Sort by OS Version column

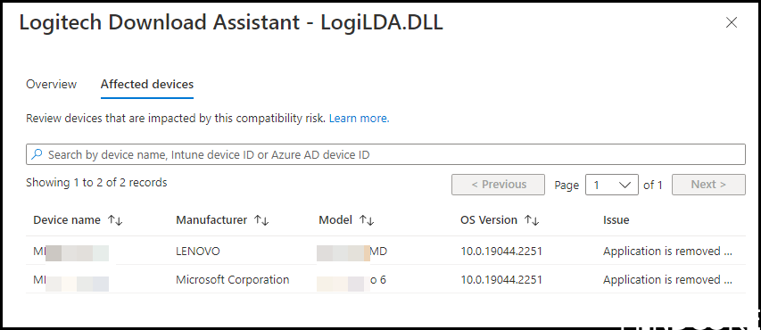coord(500,220)
